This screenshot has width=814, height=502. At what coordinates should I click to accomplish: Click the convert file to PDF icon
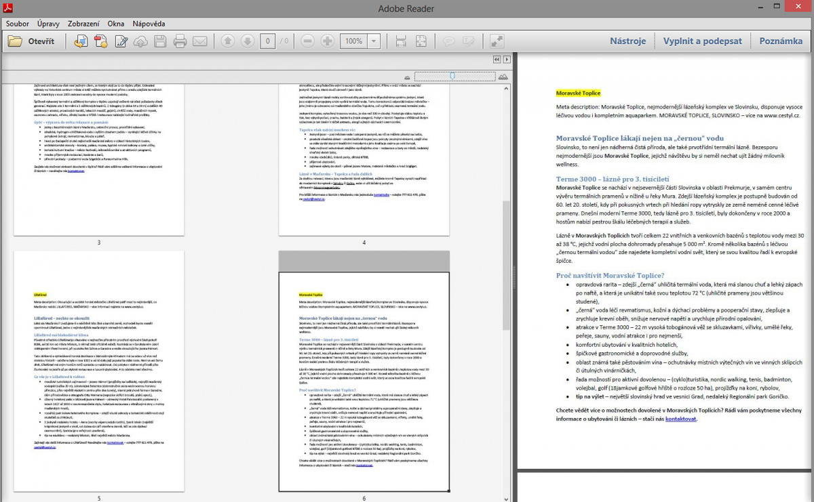(81, 41)
